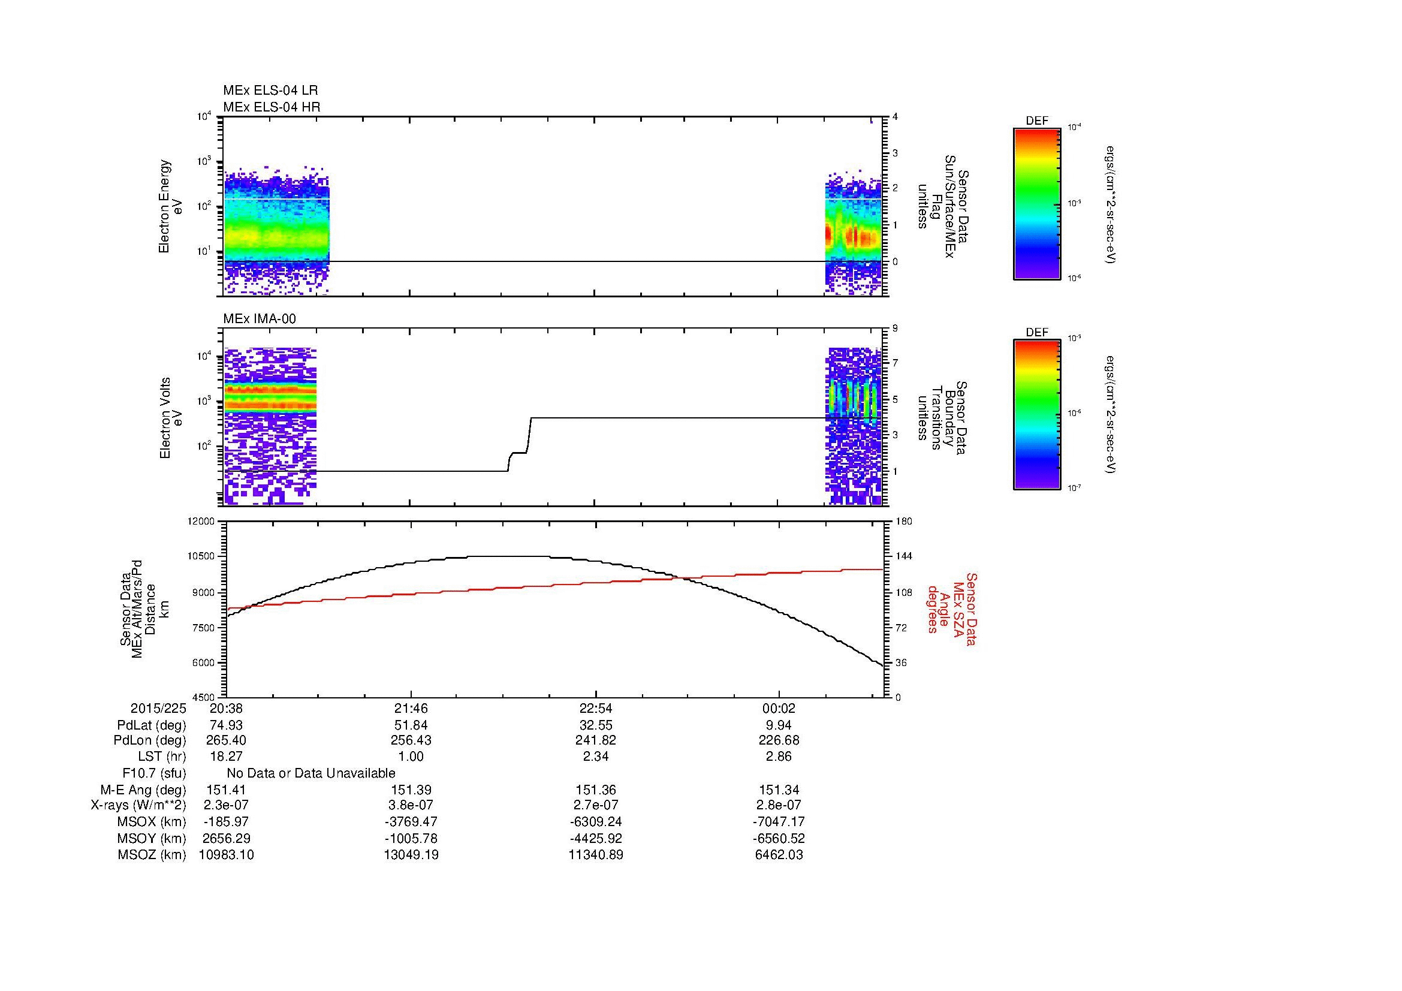
Task: Click the top DEF units label ergs/(cm**2-sr-sec-eV)
Action: point(1110,204)
